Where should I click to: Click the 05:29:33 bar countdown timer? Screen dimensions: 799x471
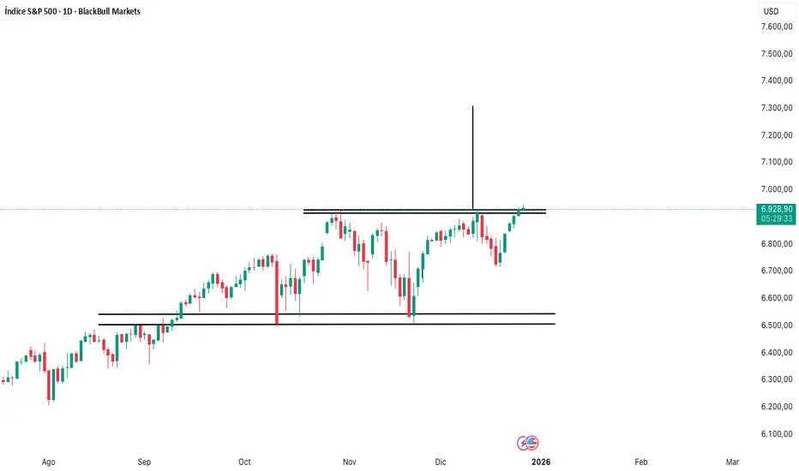point(776,218)
